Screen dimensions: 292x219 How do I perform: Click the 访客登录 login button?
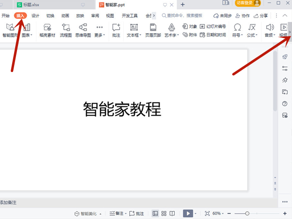coord(248,3)
